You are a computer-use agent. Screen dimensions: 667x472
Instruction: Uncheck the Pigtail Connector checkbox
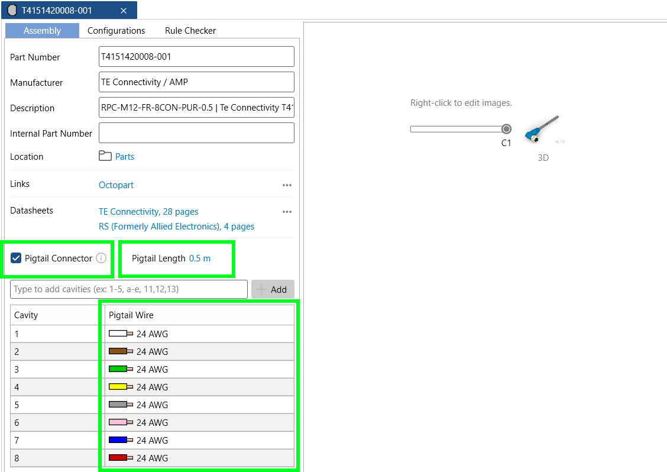(x=16, y=258)
